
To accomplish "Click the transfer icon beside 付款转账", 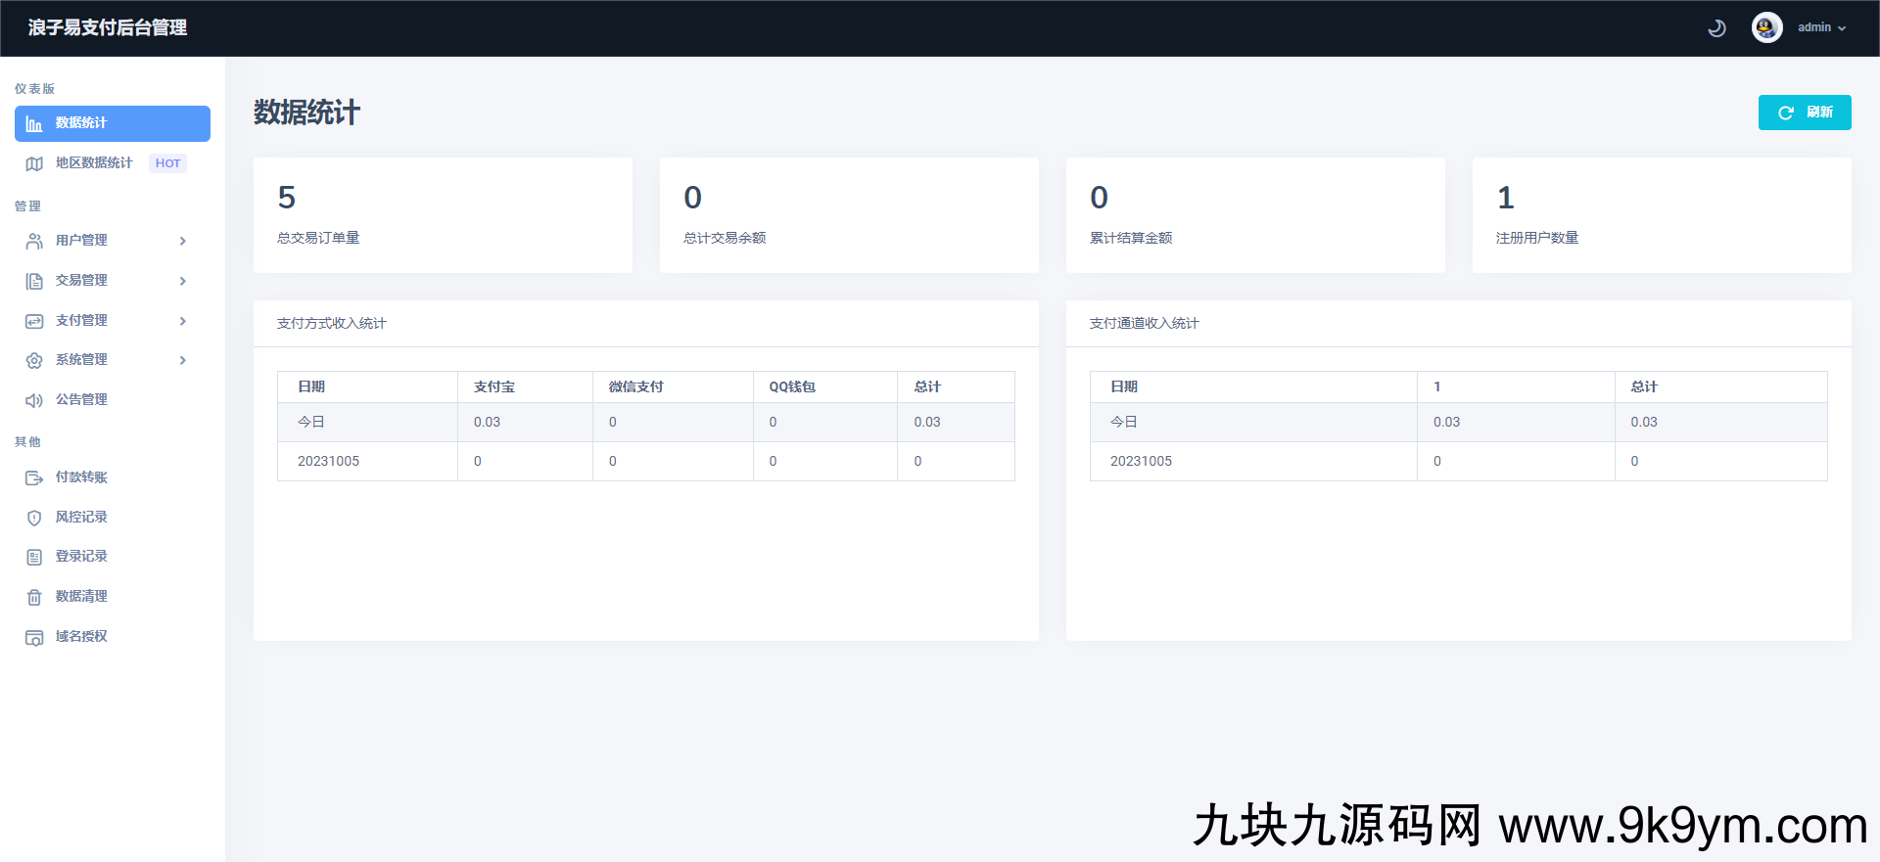I will click(x=34, y=477).
